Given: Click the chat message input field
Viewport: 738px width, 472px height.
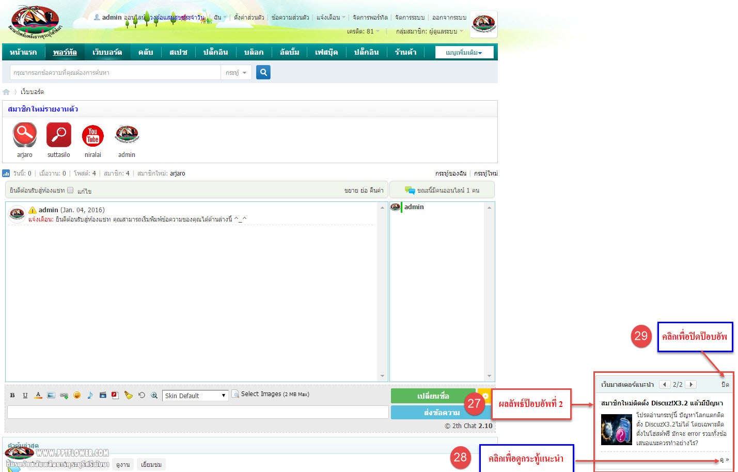Looking at the screenshot, I should coord(197,412).
